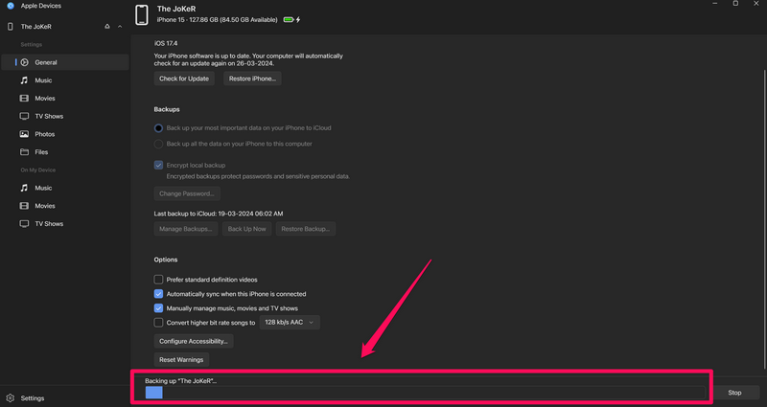Image resolution: width=767 pixels, height=407 pixels.
Task: Minimize the Apple Devices window
Action: tap(714, 4)
